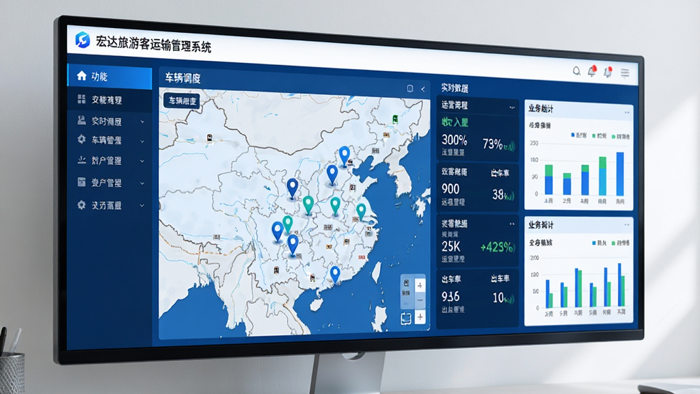Click the gear icon beside 车辆管理

tap(81, 140)
